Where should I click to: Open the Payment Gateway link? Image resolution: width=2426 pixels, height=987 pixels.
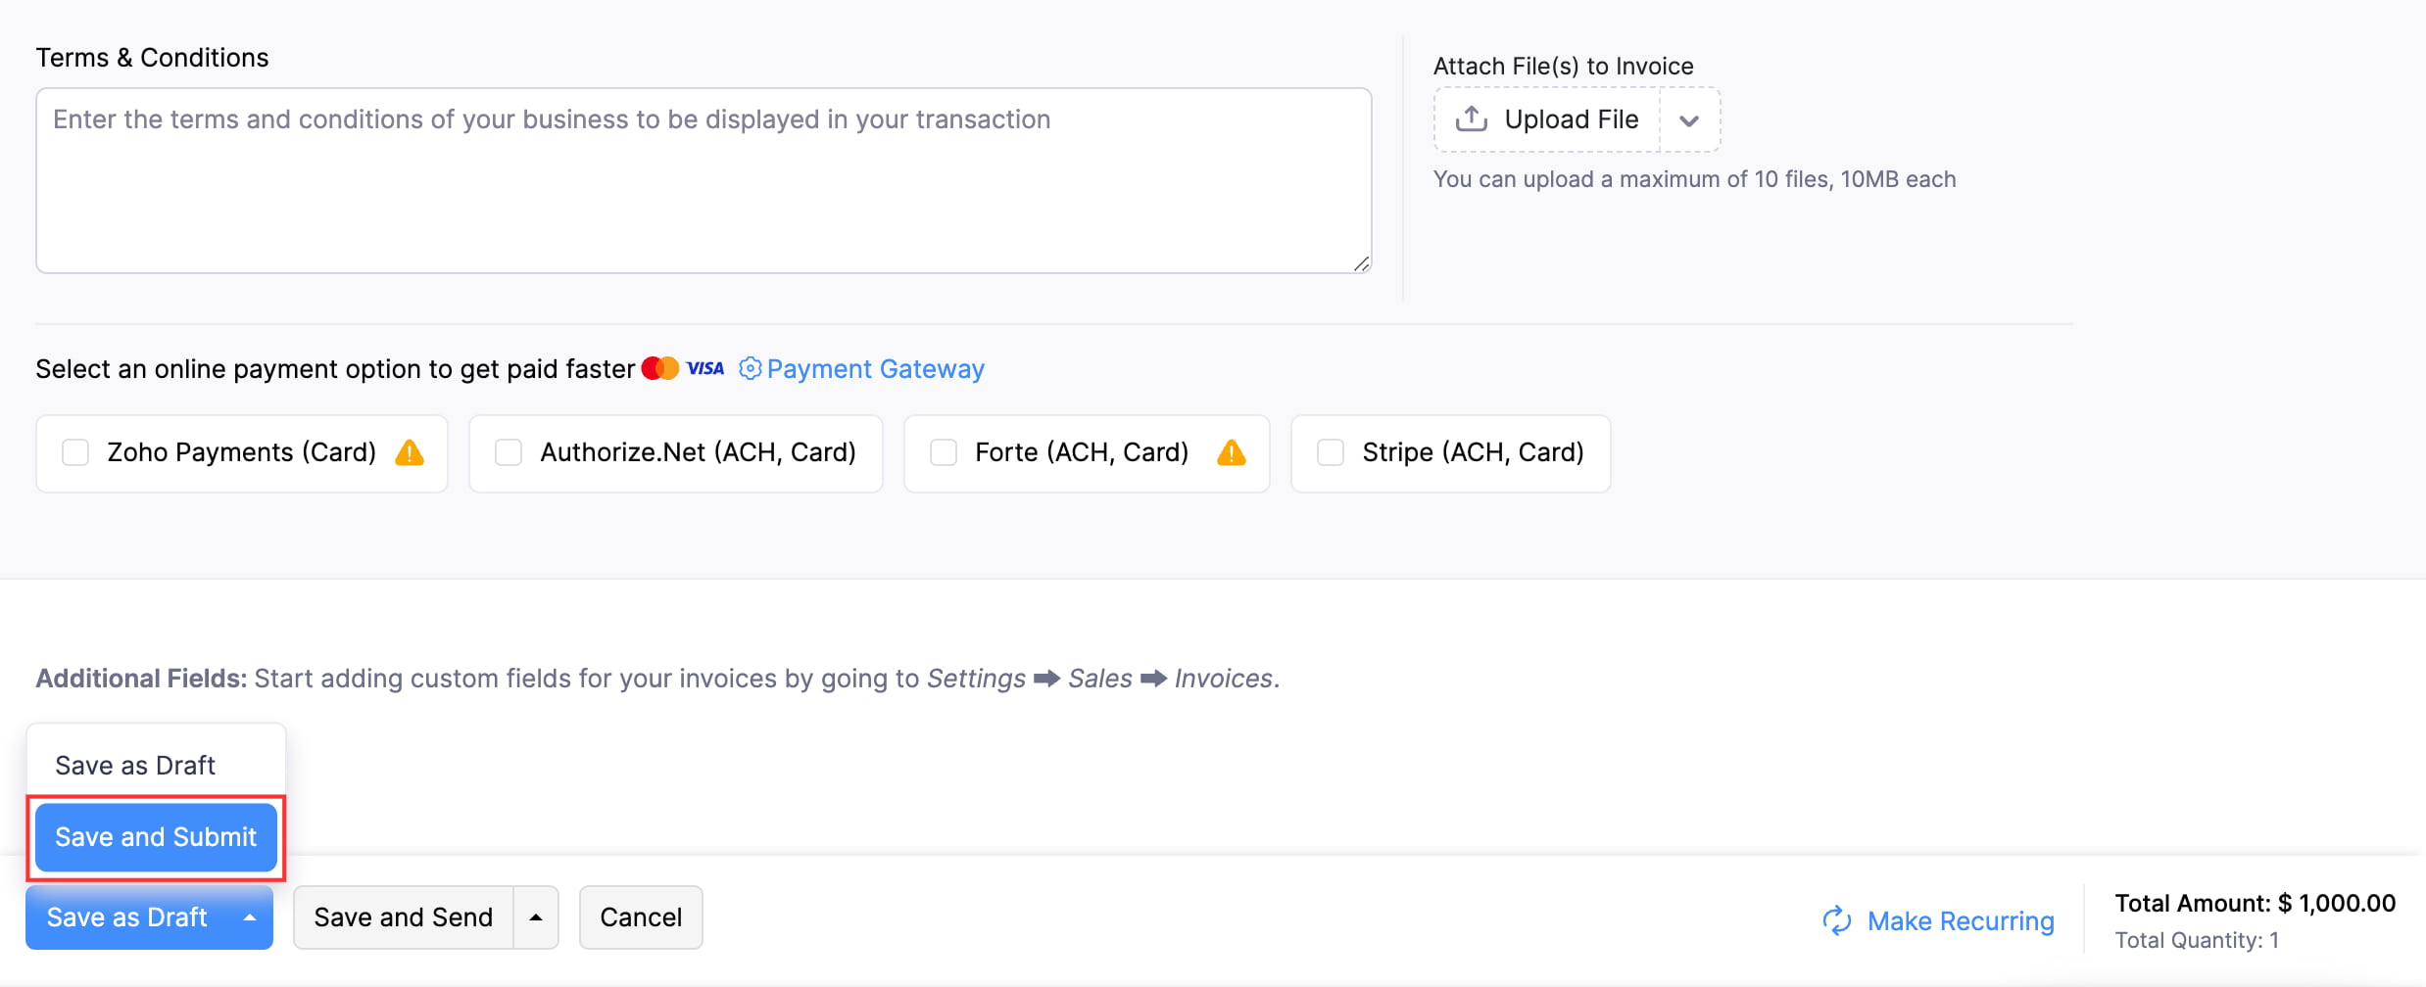tap(875, 368)
